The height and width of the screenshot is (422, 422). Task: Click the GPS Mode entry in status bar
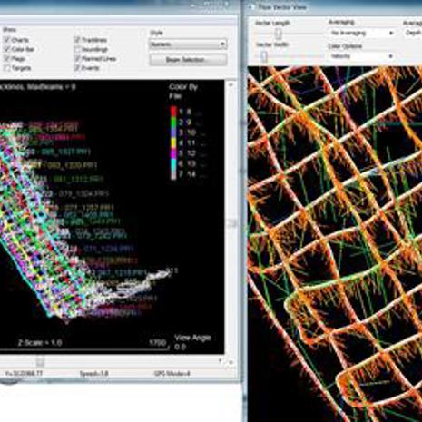point(172,373)
